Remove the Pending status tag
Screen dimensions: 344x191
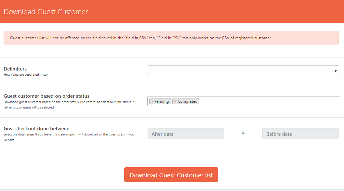pos(152,101)
